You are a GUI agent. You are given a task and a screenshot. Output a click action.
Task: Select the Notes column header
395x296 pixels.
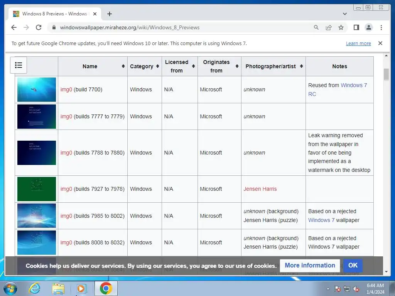tap(339, 66)
